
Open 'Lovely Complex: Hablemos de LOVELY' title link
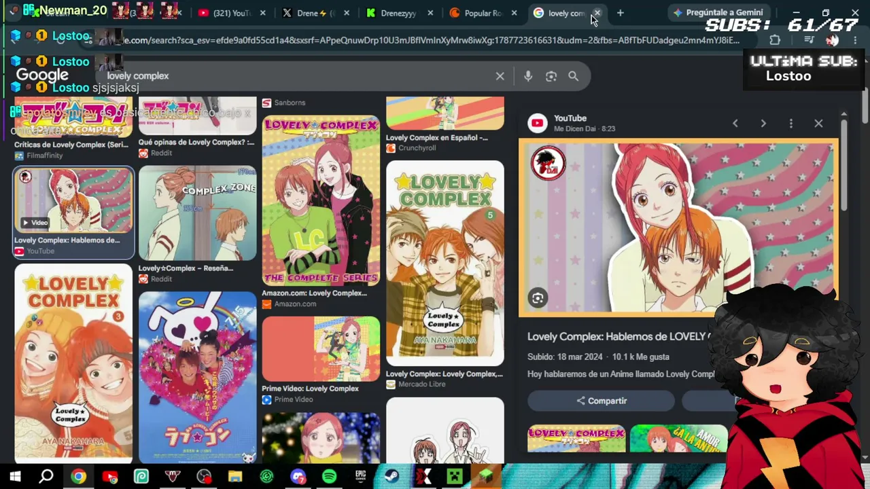pyautogui.click(x=620, y=337)
